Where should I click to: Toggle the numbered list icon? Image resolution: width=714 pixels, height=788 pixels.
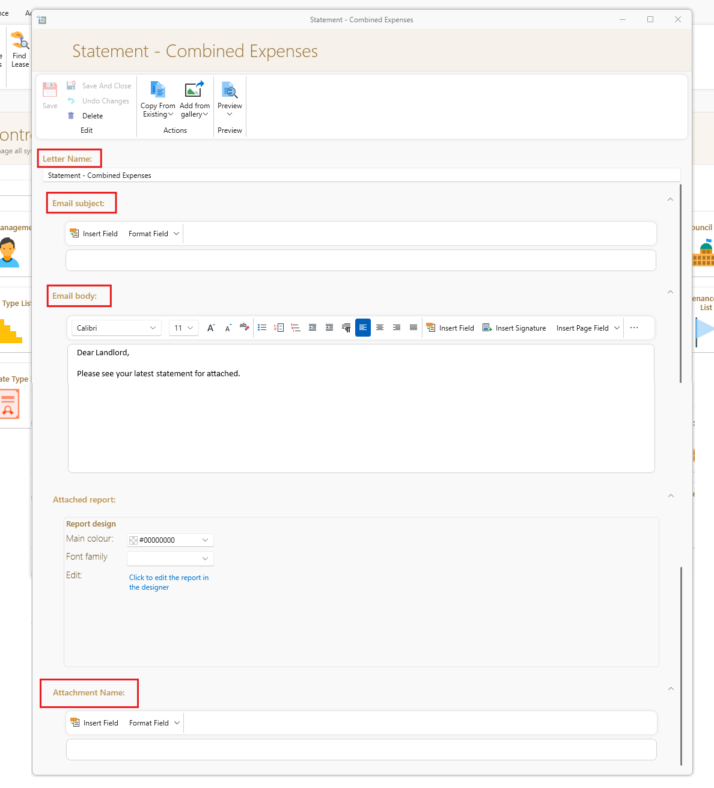279,328
